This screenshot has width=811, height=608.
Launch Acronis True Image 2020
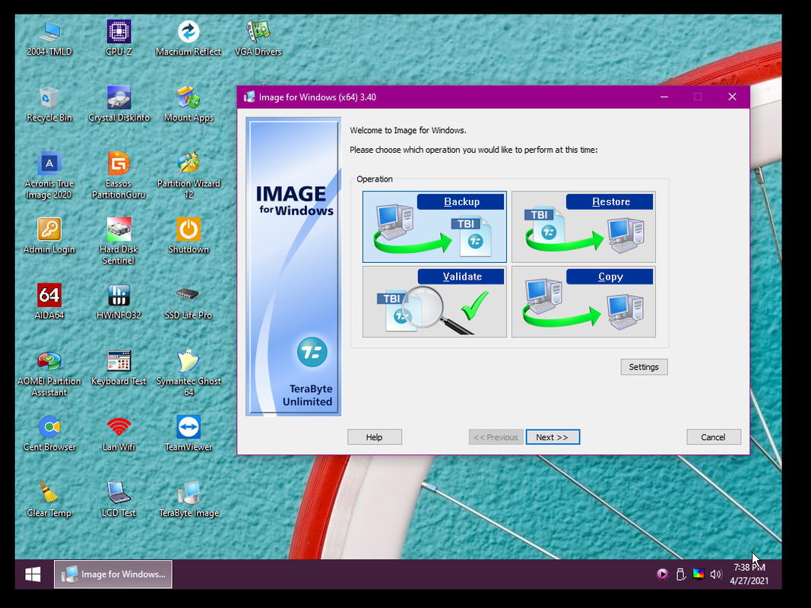pyautogui.click(x=49, y=176)
